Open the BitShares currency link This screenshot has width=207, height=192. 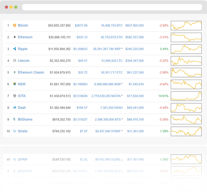pos(25,119)
